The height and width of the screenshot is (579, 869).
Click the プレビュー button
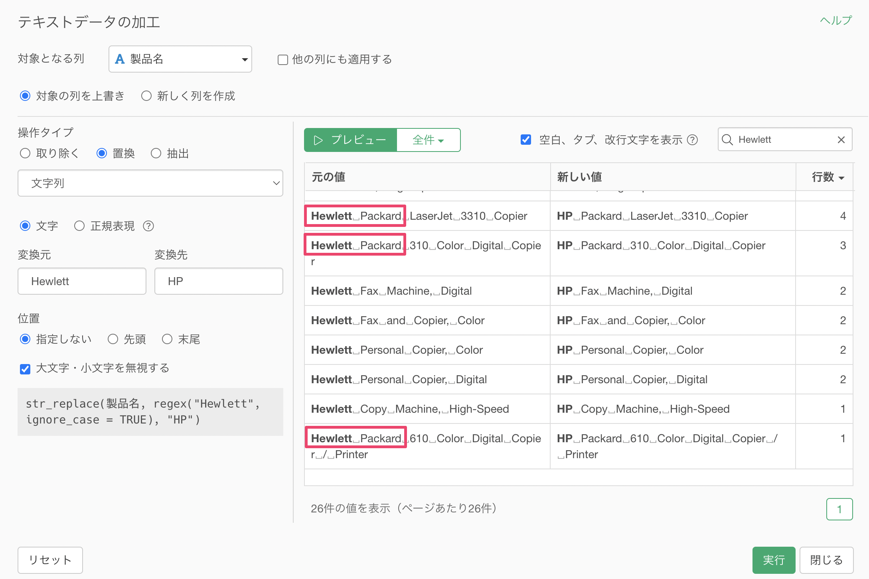[x=350, y=140]
